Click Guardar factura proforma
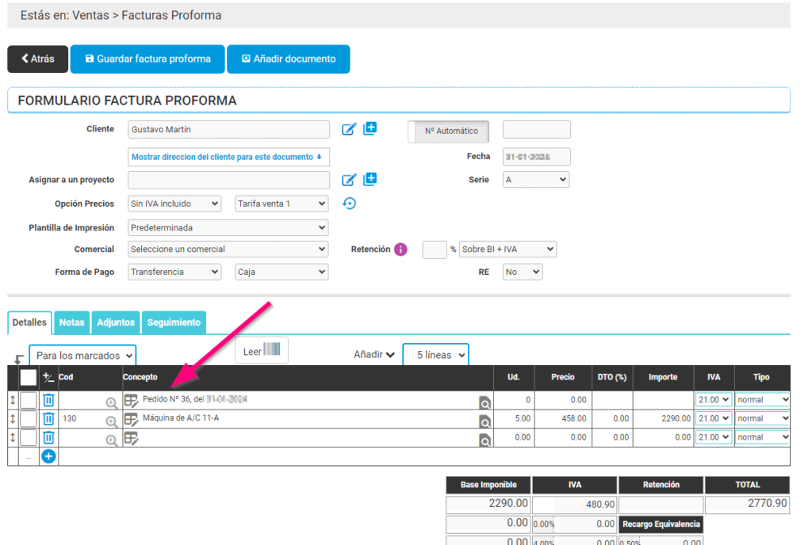Image resolution: width=812 pixels, height=545 pixels. [x=147, y=59]
